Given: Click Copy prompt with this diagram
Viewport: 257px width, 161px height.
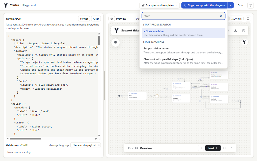Looking at the screenshot, I should pyautogui.click(x=204, y=5).
